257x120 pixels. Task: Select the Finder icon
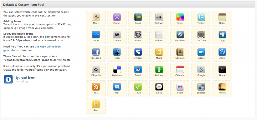click(117, 52)
